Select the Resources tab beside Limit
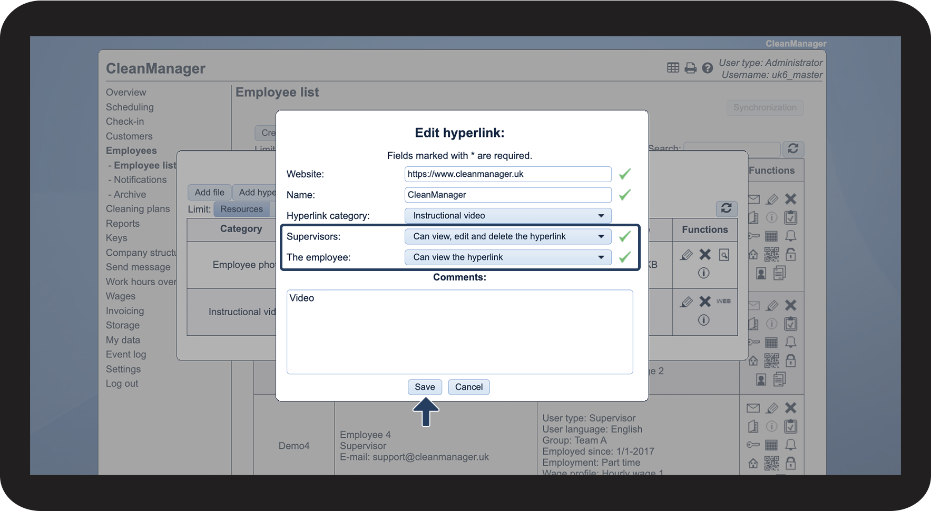This screenshot has height=511, width=931. click(x=241, y=209)
